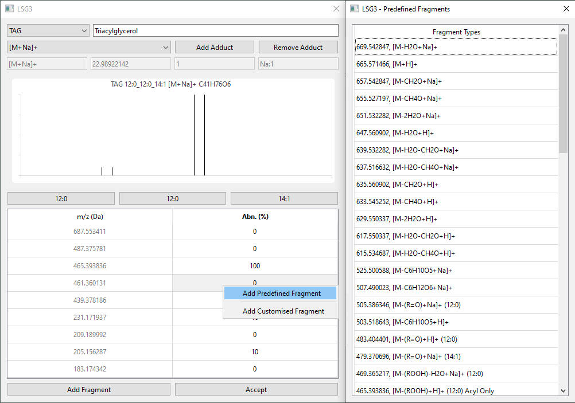The image size is (575, 403).
Task: Click the Triacylglycerol name field
Action: click(x=216, y=31)
